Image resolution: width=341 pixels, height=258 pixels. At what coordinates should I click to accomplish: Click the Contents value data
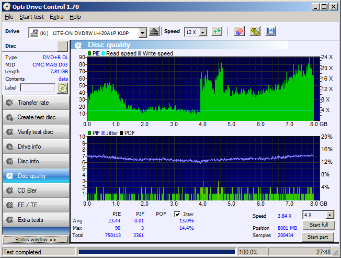coord(63,78)
